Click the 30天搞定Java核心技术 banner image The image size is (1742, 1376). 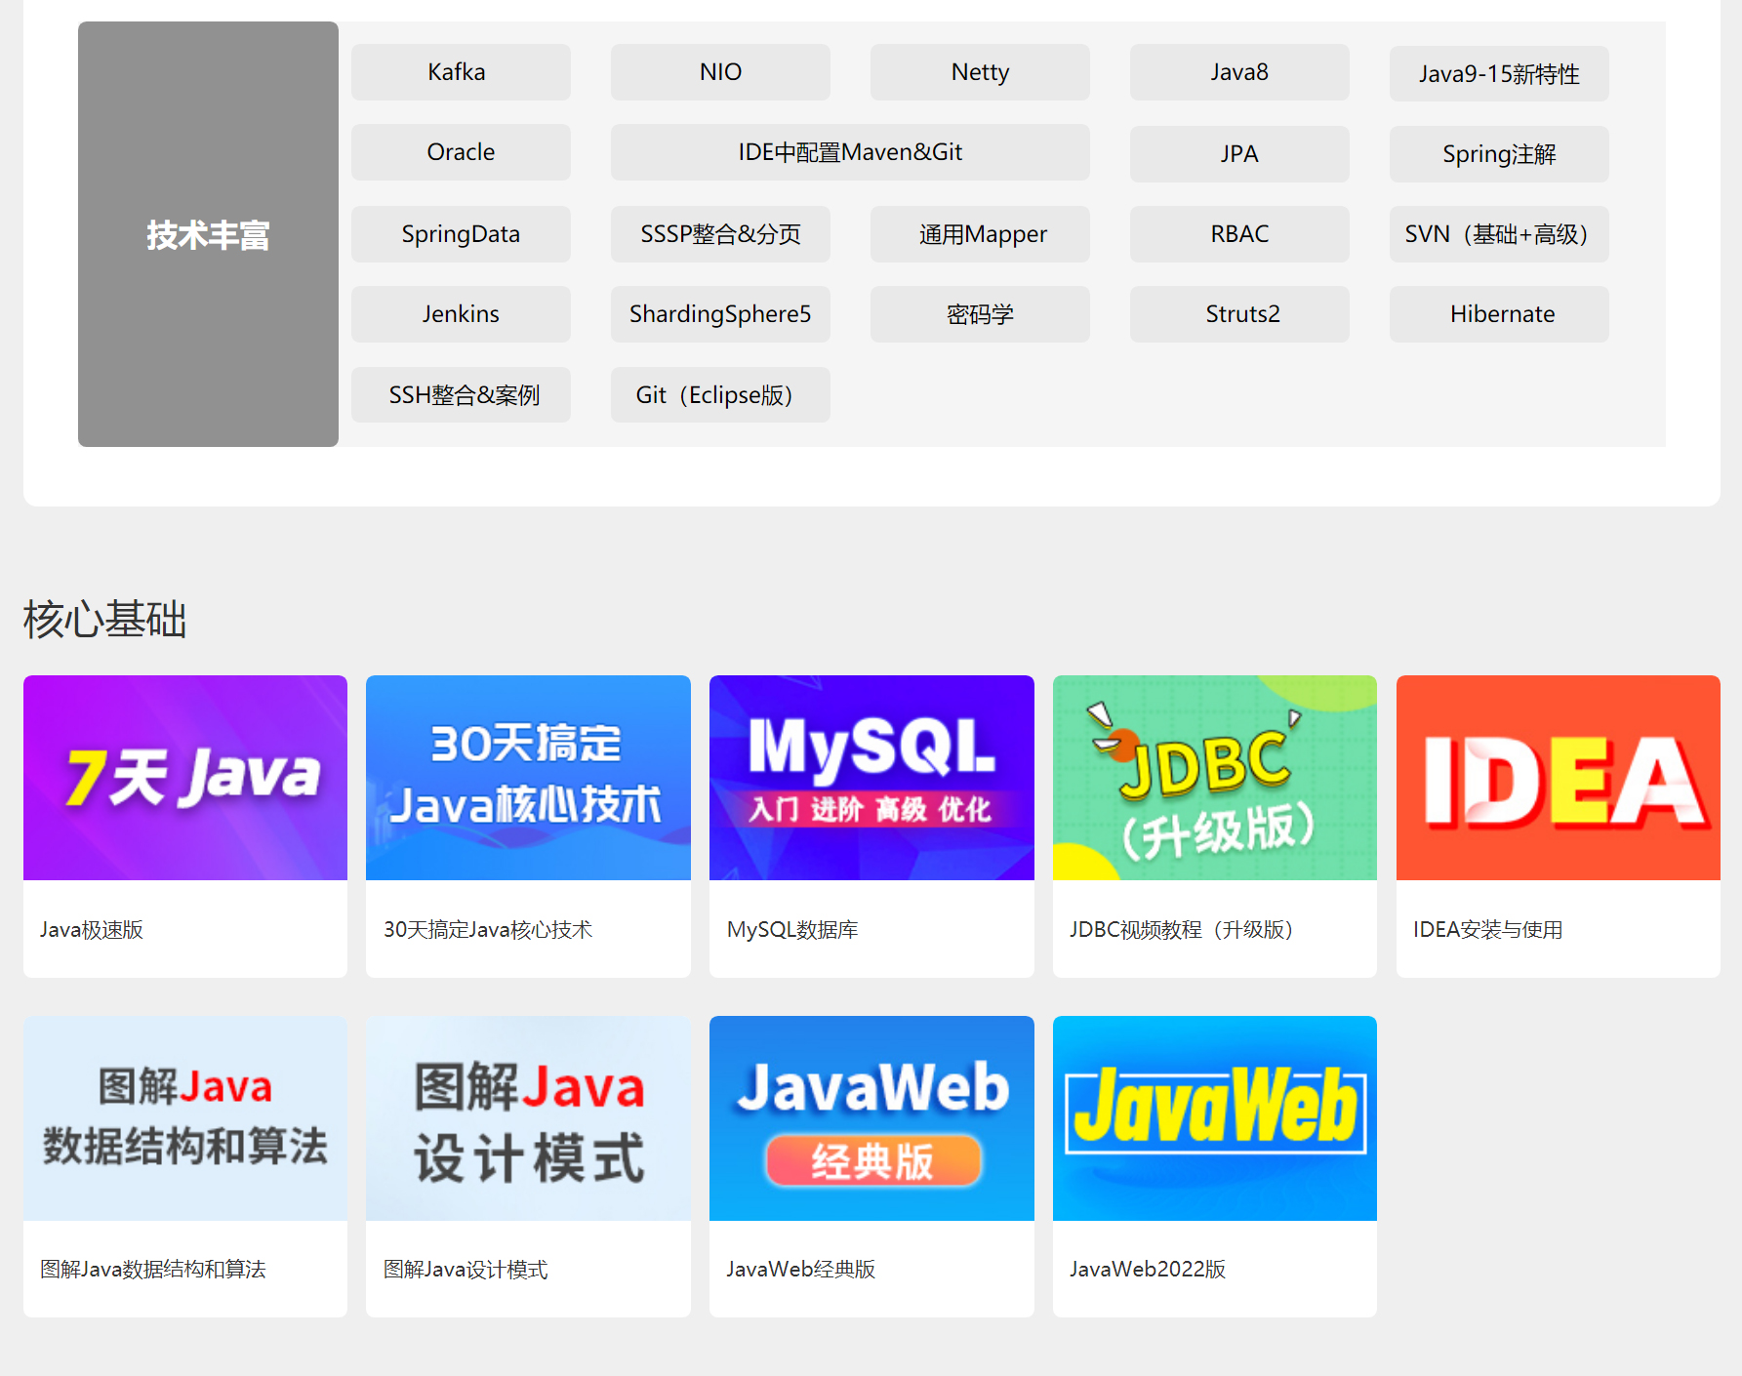click(x=528, y=778)
